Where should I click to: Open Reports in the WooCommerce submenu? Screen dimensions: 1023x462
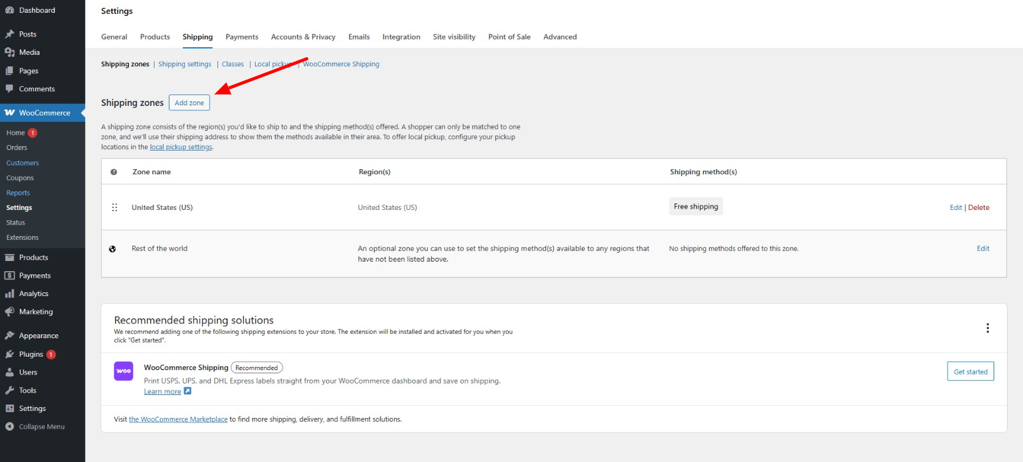point(18,193)
